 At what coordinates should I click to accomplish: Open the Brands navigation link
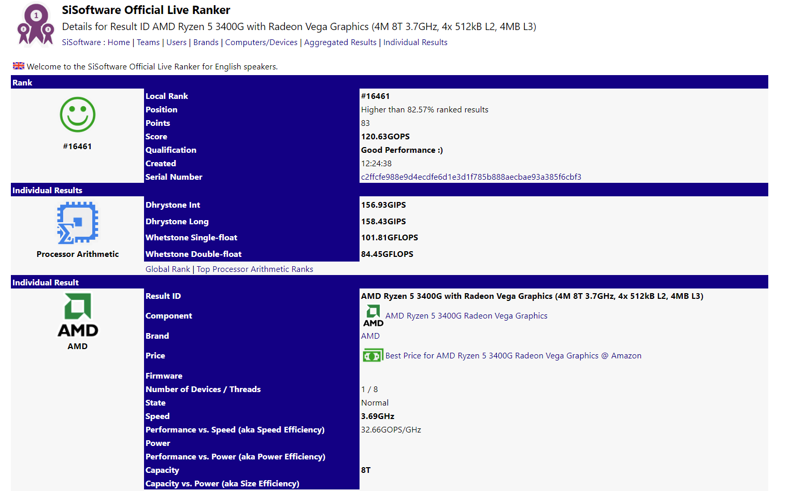pyautogui.click(x=206, y=42)
